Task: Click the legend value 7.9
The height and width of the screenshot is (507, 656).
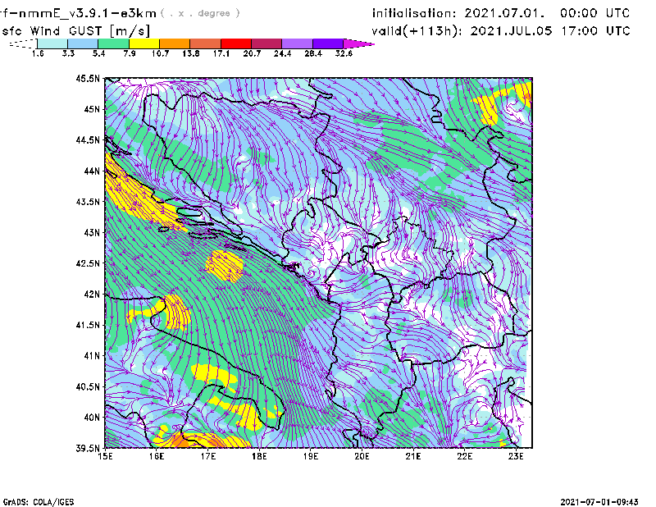Action: [130, 53]
